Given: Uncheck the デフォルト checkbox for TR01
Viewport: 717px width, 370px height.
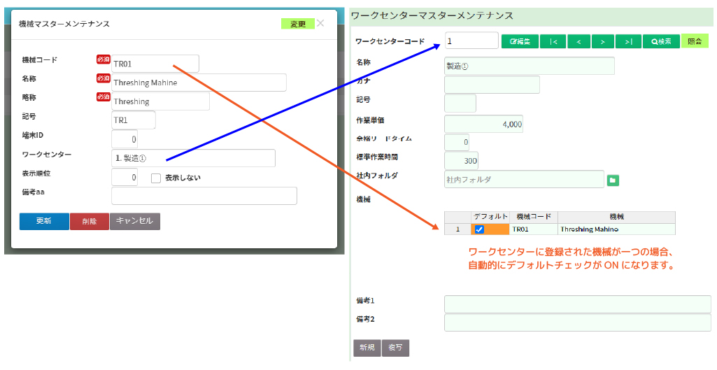Looking at the screenshot, I should (479, 229).
